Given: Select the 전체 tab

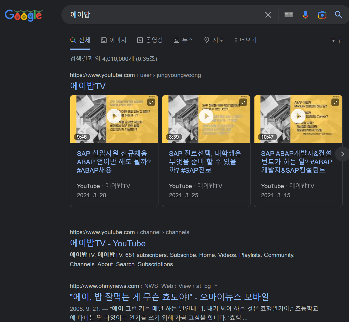Looking at the screenshot, I should (80, 40).
